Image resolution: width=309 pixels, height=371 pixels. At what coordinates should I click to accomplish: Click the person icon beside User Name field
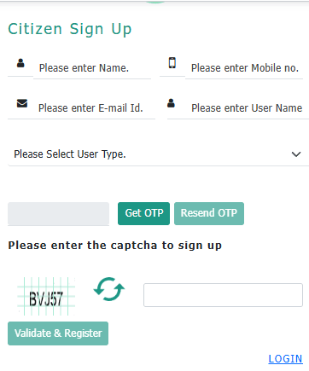[171, 103]
